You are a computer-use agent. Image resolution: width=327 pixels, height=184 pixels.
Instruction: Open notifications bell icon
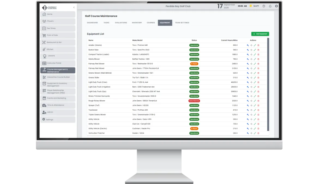(x=270, y=6)
